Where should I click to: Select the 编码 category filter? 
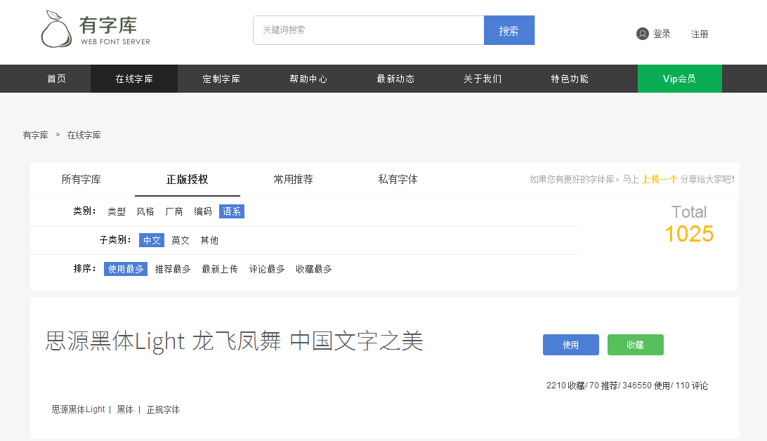tap(202, 211)
